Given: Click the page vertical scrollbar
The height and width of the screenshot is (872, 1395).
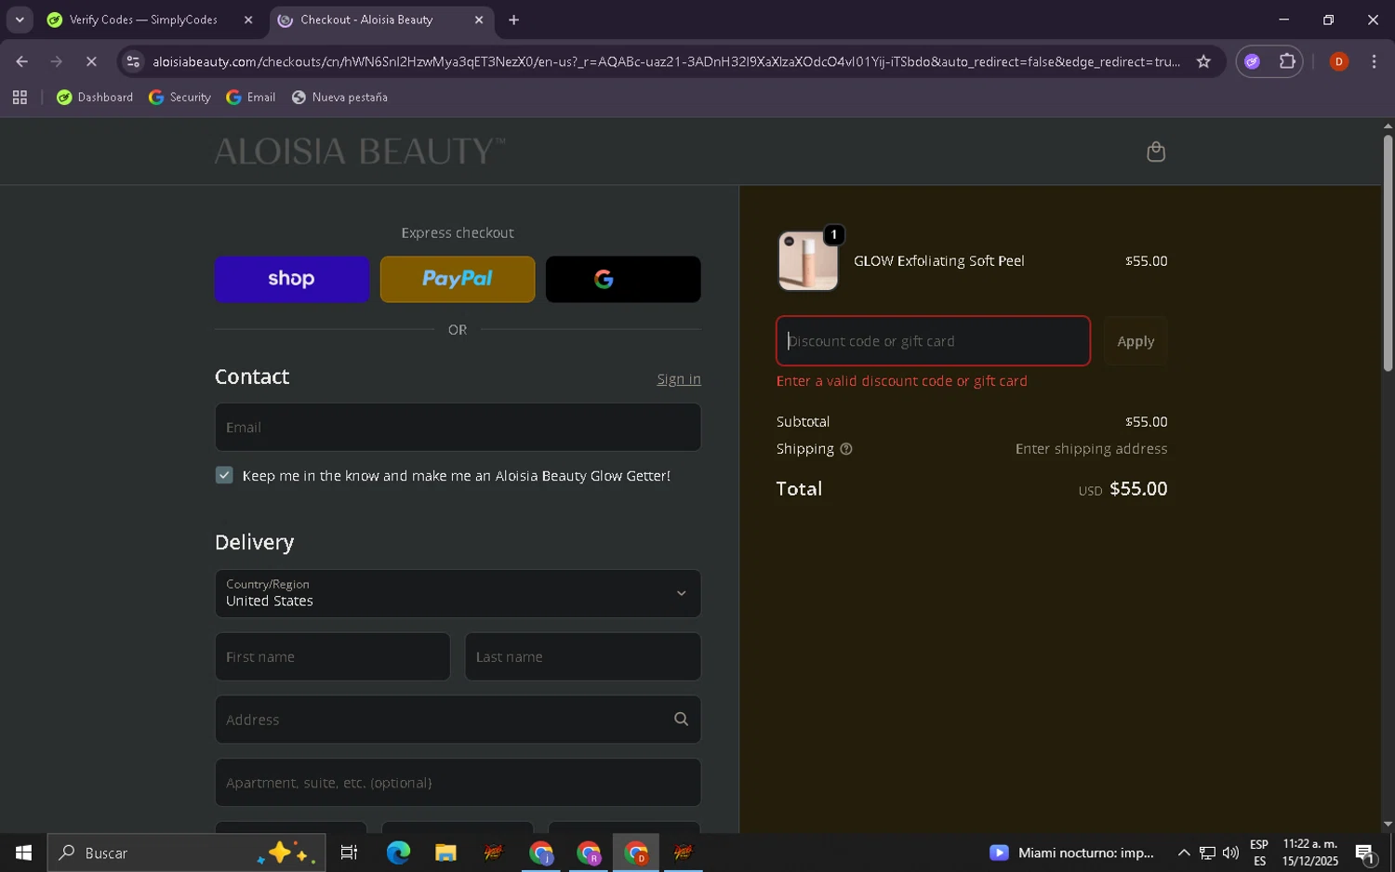Looking at the screenshot, I should click(1388, 254).
